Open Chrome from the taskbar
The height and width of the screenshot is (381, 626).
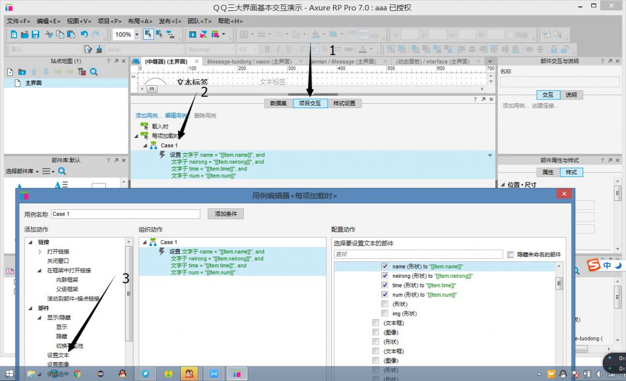click(x=77, y=374)
